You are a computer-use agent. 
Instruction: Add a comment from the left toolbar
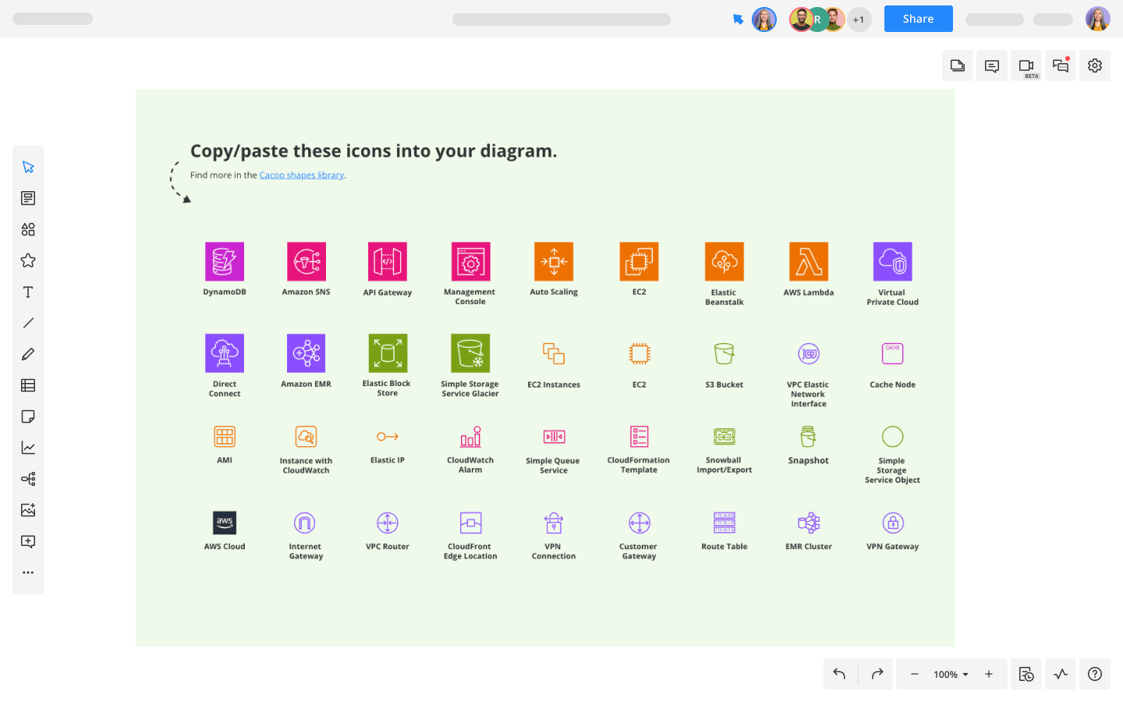[x=28, y=541]
